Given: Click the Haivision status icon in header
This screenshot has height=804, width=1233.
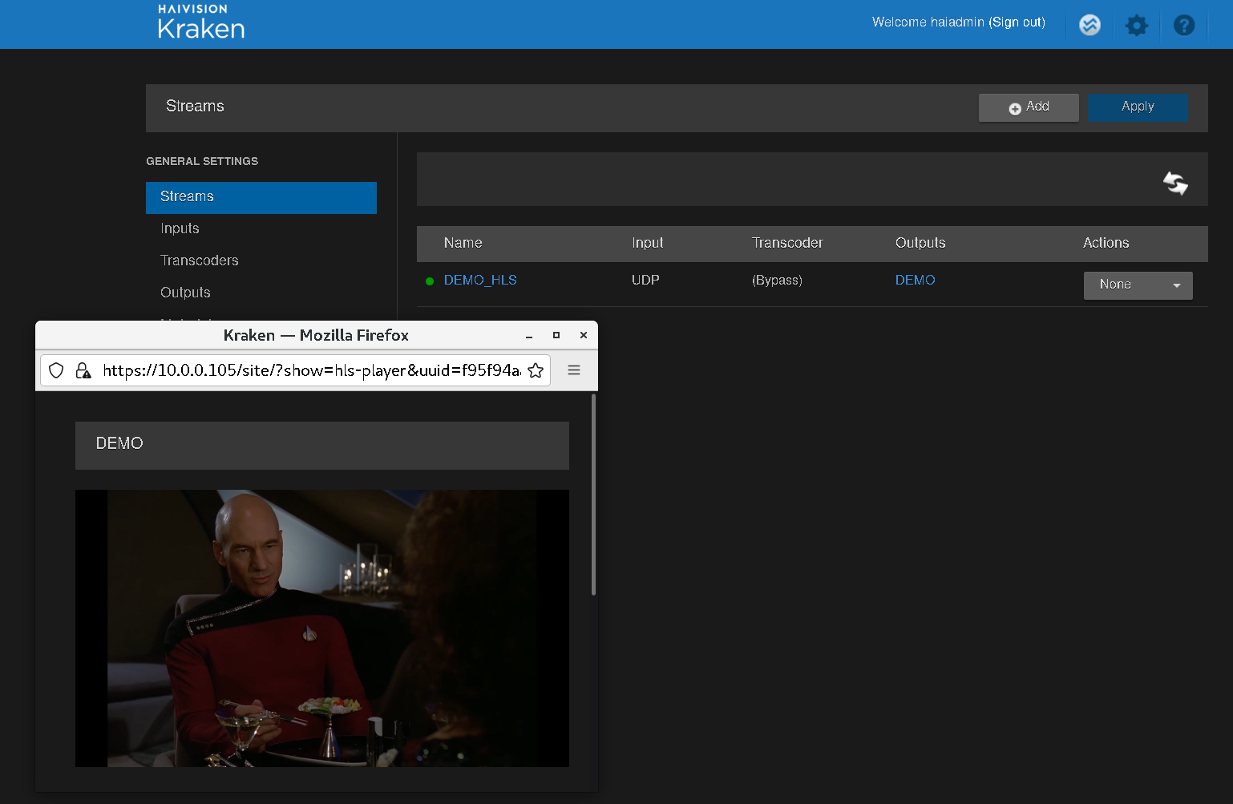Looking at the screenshot, I should 1089,25.
